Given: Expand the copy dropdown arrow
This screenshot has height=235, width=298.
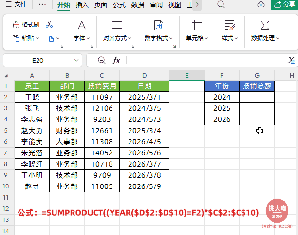Looking at the screenshot, I should pos(58,38).
